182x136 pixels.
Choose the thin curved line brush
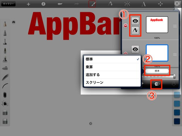point(5,86)
